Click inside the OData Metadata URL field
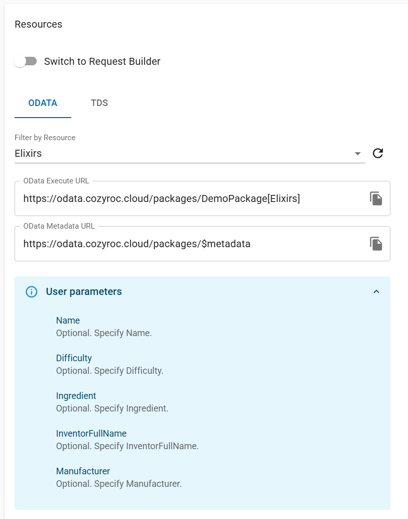Image resolution: width=408 pixels, height=519 pixels. point(191,244)
